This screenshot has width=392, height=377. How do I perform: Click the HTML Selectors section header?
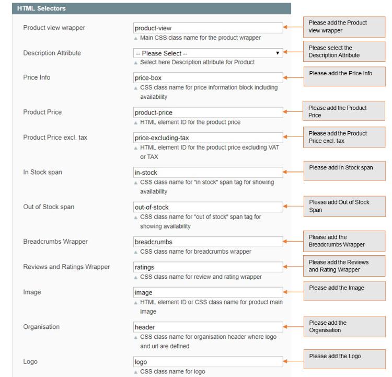[152, 9]
